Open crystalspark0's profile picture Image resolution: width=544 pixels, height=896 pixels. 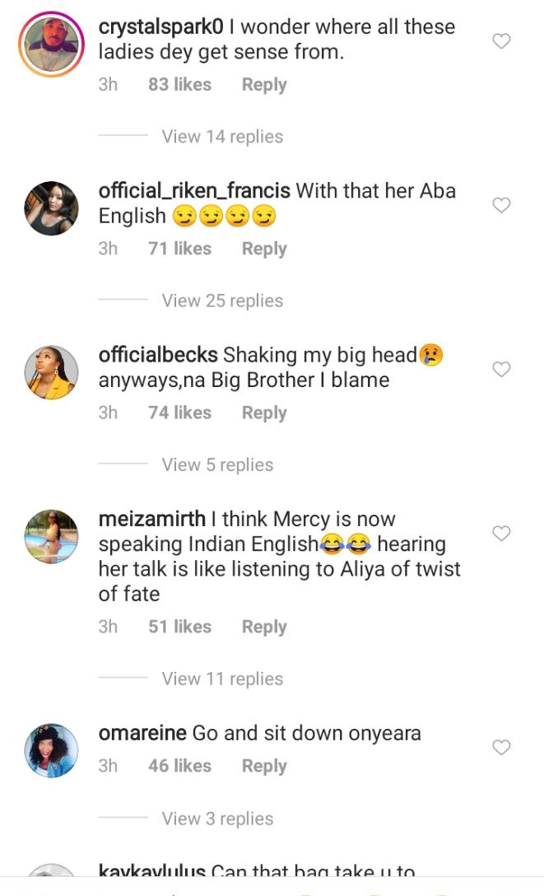[x=51, y=44]
